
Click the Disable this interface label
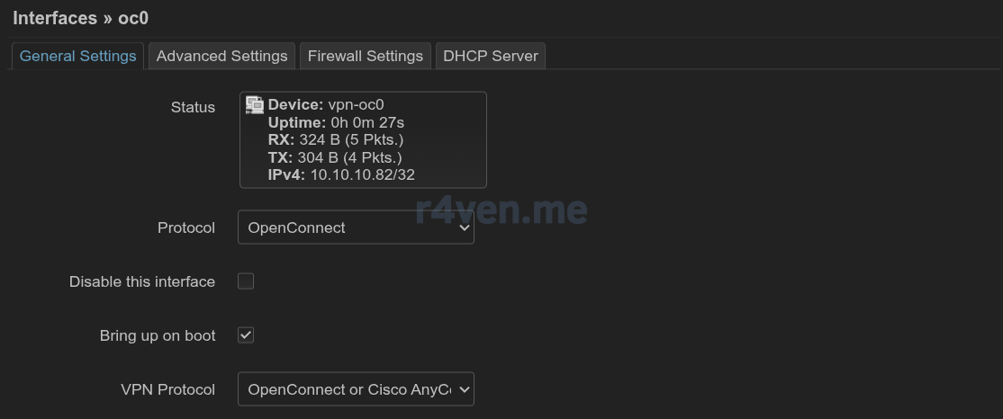pyautogui.click(x=142, y=281)
